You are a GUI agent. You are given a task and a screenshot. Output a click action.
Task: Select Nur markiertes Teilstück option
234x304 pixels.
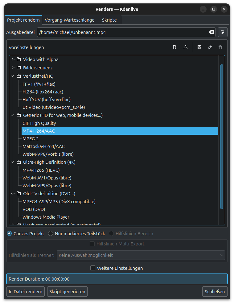[51, 234]
